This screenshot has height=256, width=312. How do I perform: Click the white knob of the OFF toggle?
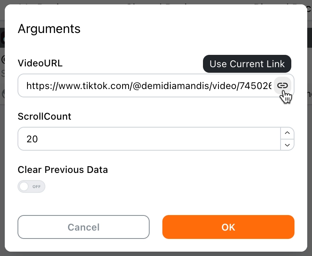[24, 186]
